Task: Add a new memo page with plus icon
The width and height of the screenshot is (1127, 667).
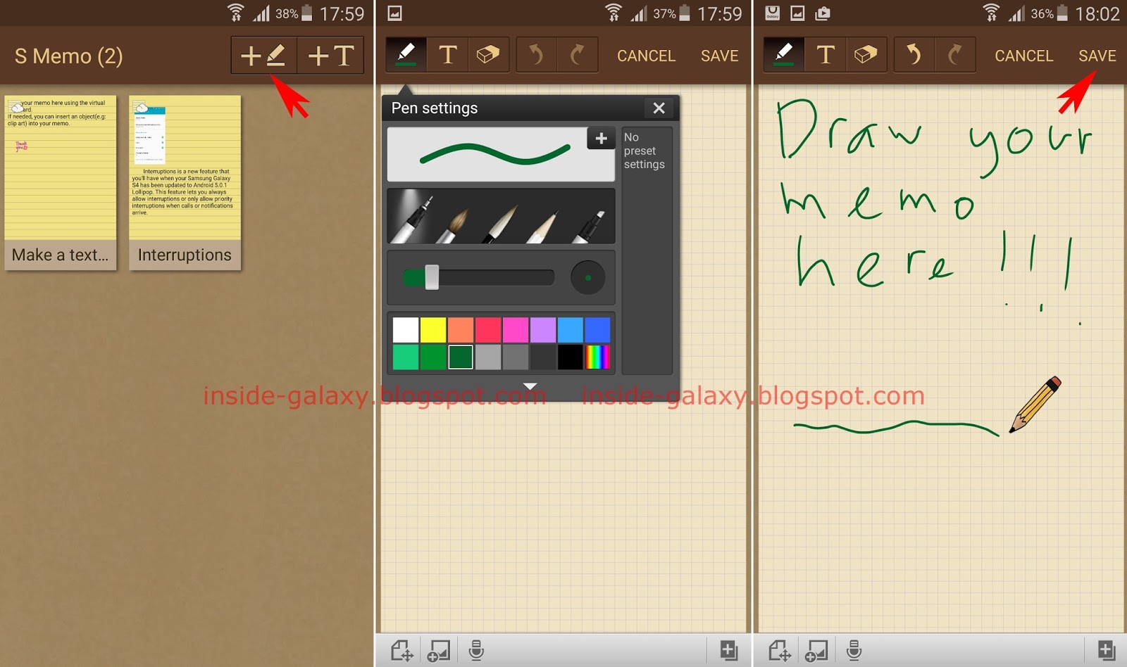Action: click(x=729, y=651)
